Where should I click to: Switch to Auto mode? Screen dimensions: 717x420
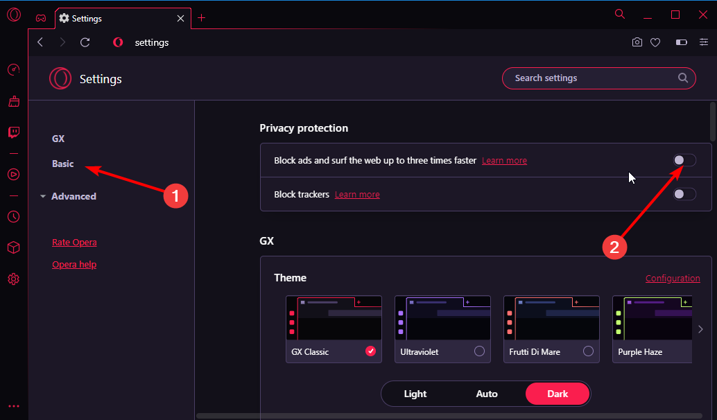click(x=487, y=394)
